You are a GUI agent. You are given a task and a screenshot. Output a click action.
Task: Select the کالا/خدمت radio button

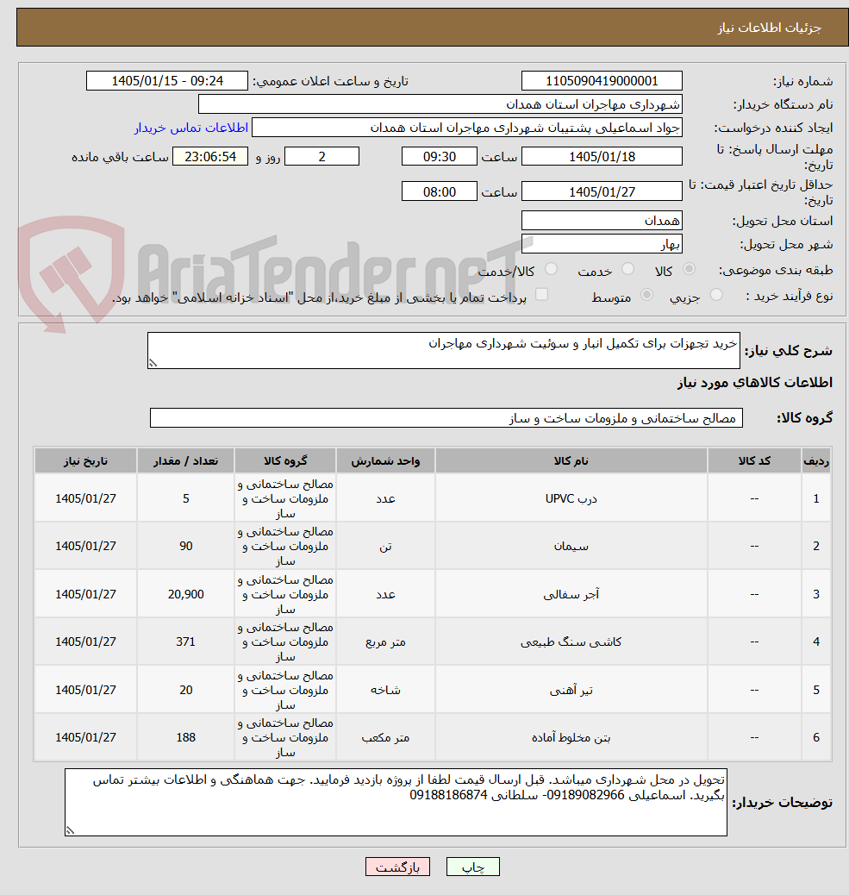point(551,269)
